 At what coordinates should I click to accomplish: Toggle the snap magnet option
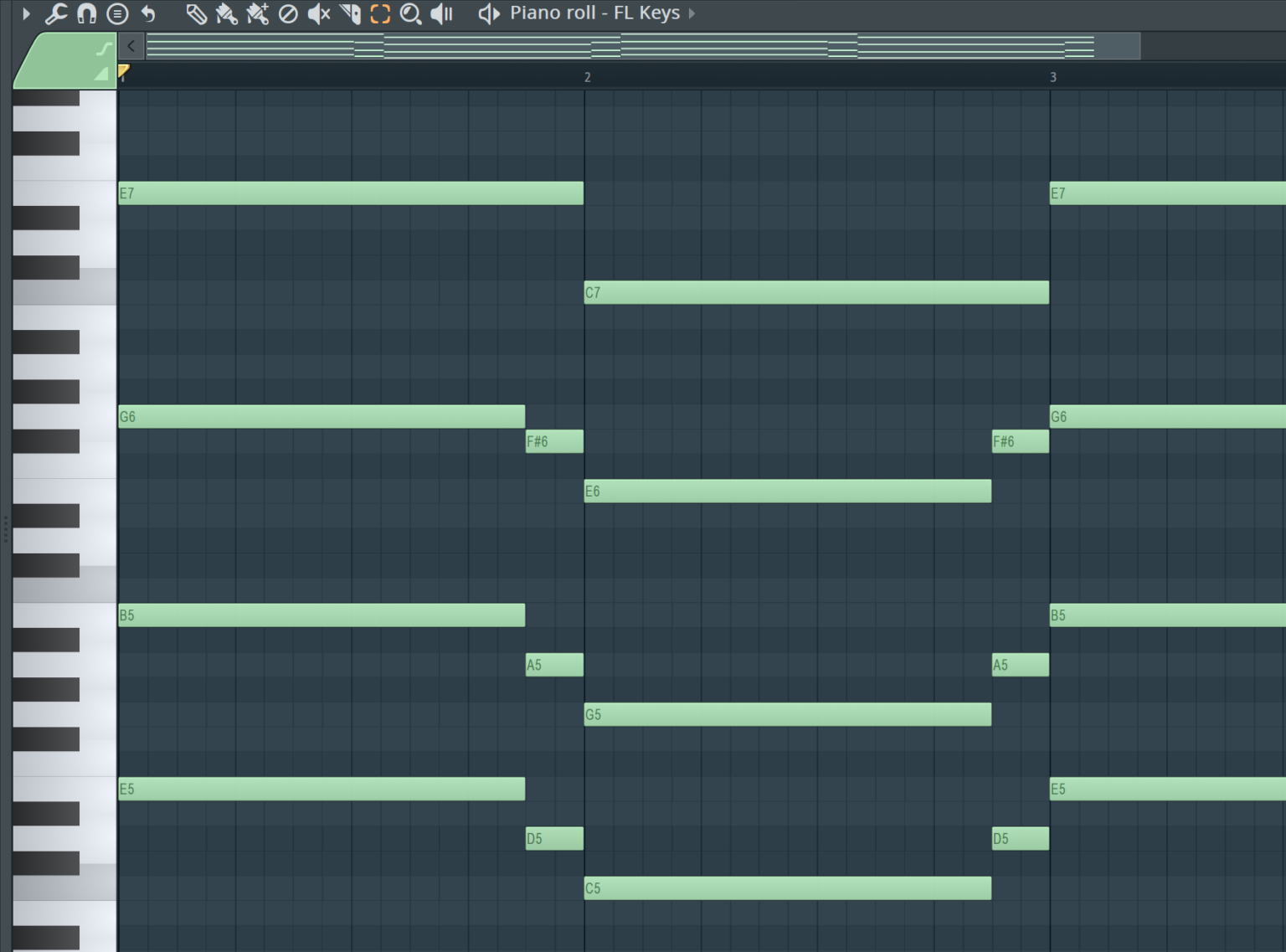[86, 13]
